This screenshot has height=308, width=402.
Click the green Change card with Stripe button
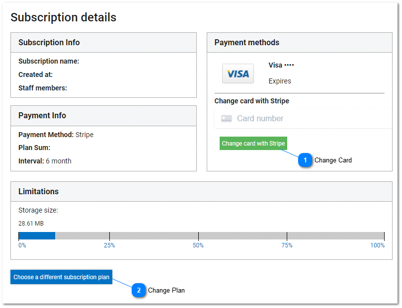coord(253,143)
